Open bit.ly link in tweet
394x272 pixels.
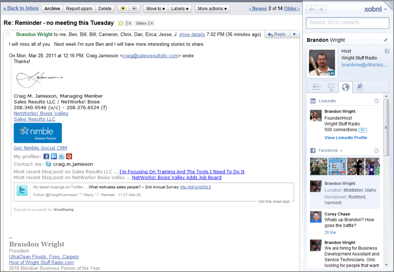[x=195, y=187]
